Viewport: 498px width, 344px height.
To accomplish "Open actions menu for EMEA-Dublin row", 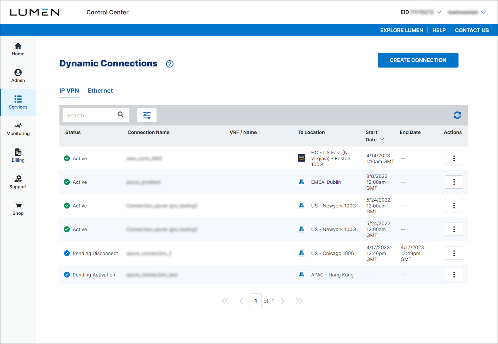I will coord(454,182).
